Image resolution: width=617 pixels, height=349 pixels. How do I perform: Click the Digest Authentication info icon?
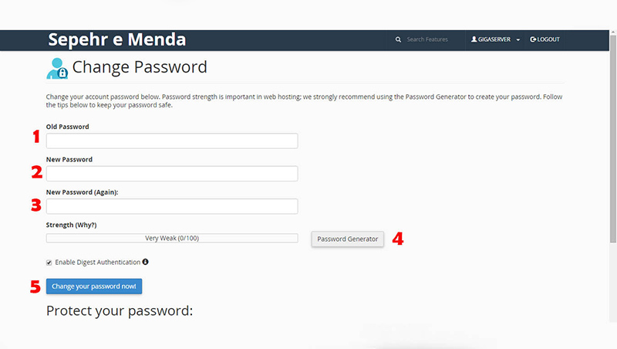click(145, 262)
